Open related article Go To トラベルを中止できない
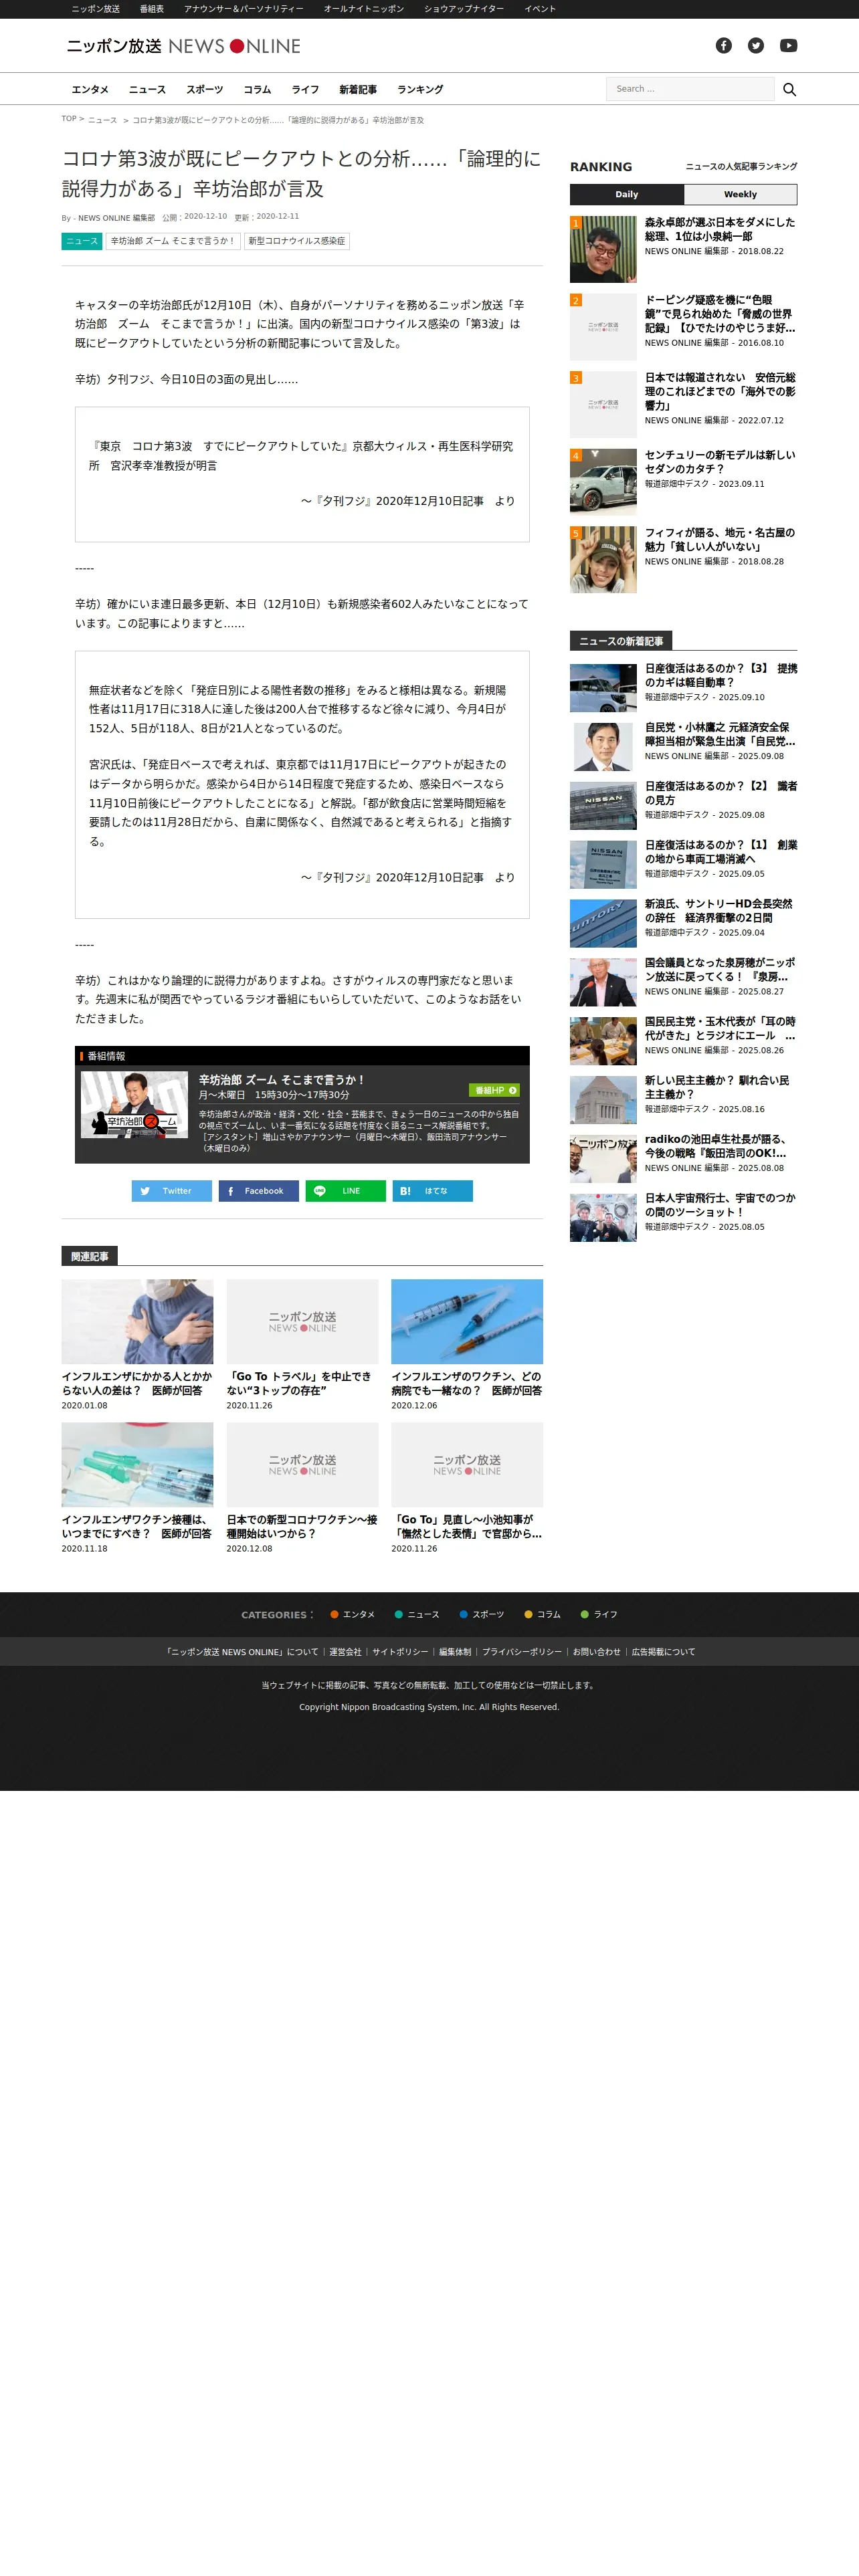Viewport: 859px width, 2576px height. click(302, 1383)
